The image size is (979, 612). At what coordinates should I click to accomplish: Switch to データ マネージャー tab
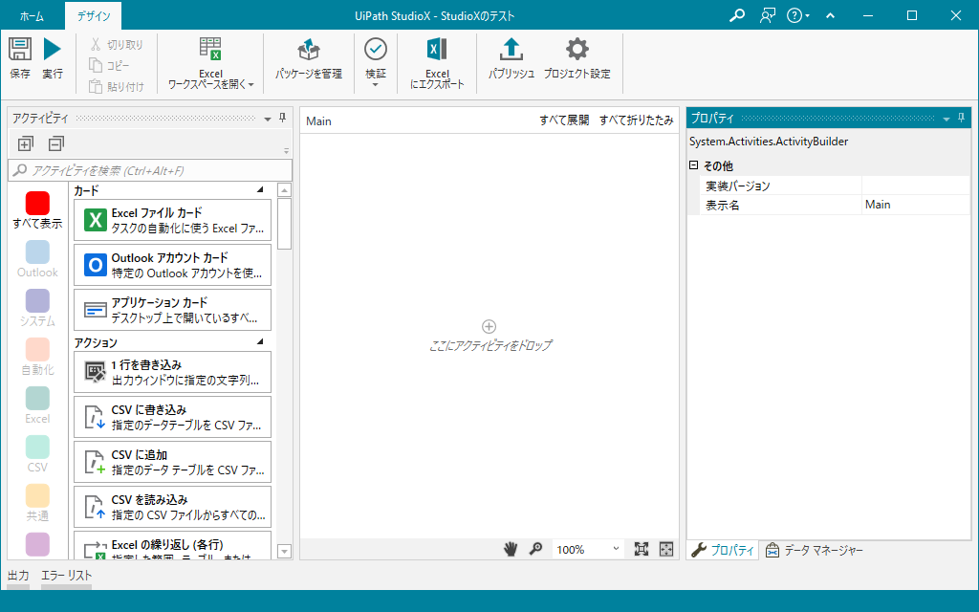(x=815, y=550)
